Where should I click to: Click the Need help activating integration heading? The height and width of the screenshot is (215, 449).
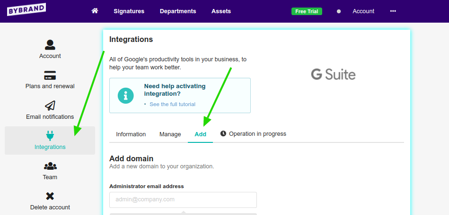tap(175, 90)
